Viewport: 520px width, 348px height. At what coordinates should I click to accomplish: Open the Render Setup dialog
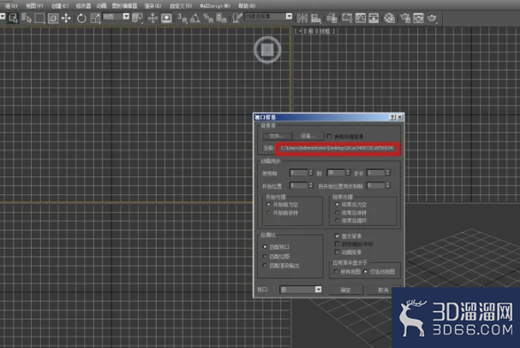pyautogui.click(x=405, y=18)
